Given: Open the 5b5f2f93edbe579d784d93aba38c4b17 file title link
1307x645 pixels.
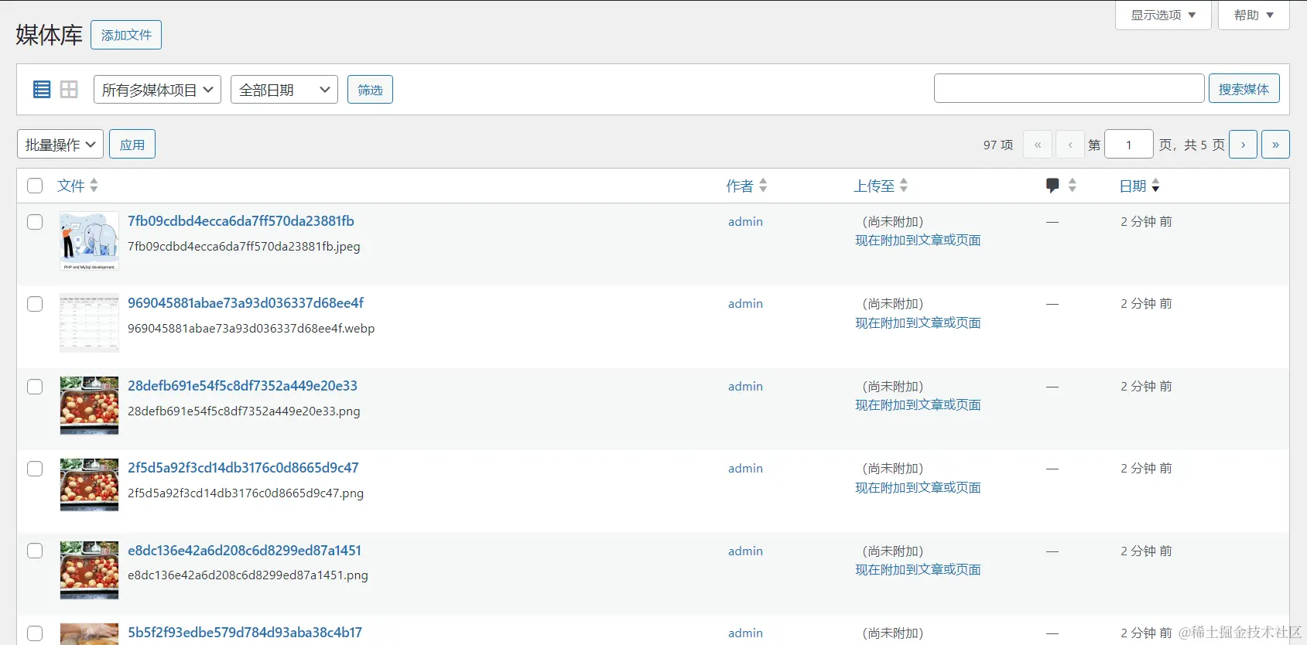Looking at the screenshot, I should click(x=245, y=633).
